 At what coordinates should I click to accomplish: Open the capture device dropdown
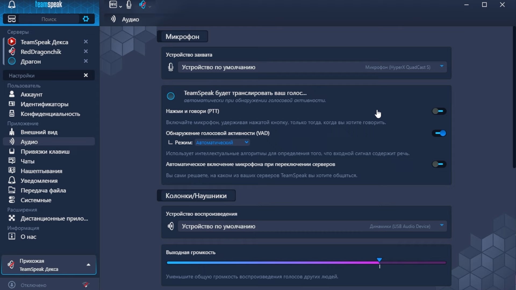pyautogui.click(x=312, y=67)
